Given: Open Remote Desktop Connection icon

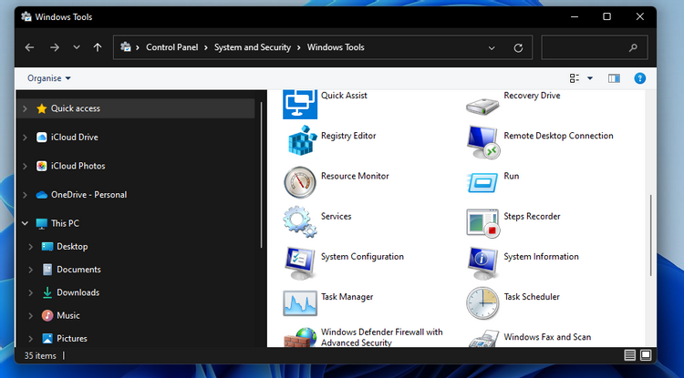Looking at the screenshot, I should pyautogui.click(x=482, y=142).
